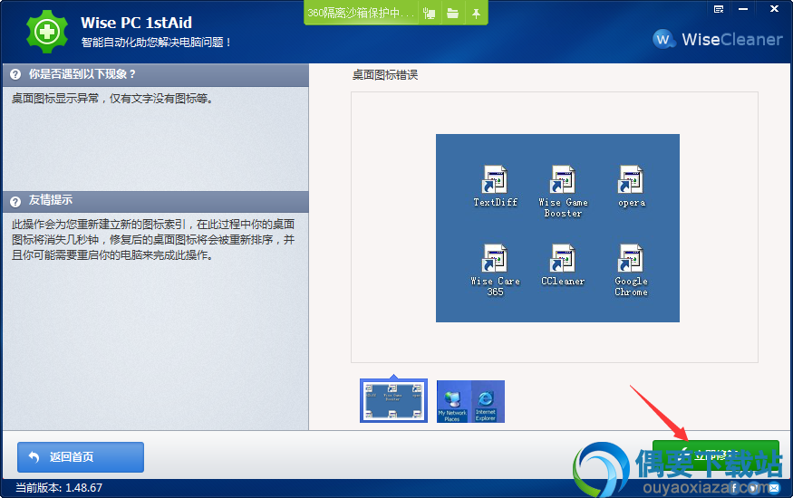
Task: Click the question icon beside 你是否遇到以下现象
Action: (x=15, y=74)
